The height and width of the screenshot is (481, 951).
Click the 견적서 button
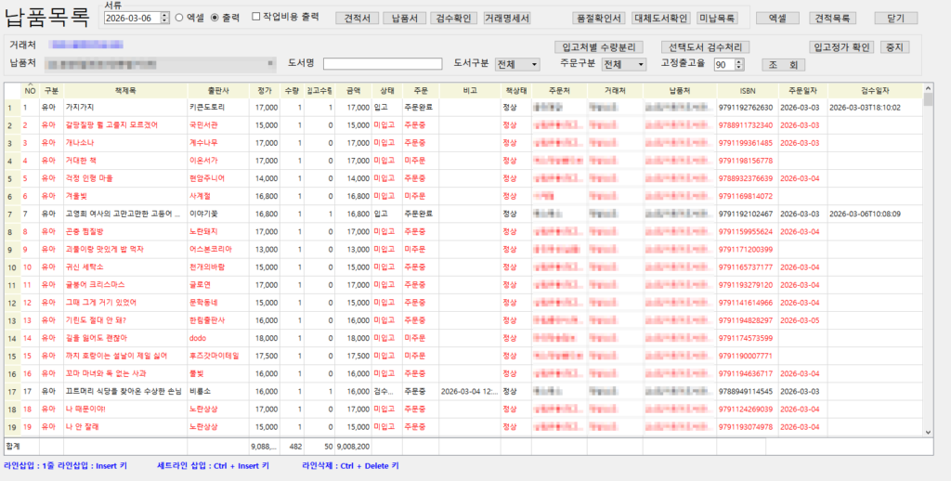pos(357,18)
